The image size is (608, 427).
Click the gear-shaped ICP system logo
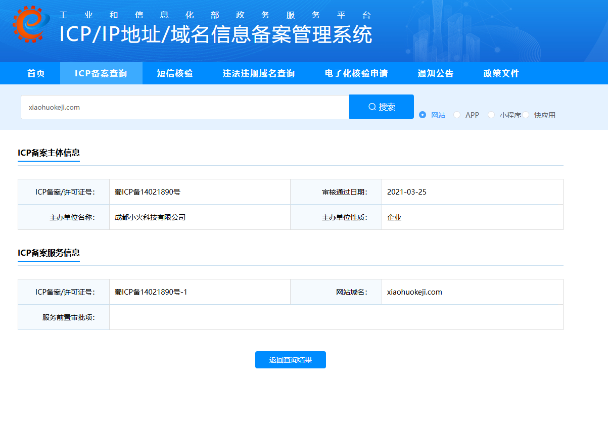point(28,24)
